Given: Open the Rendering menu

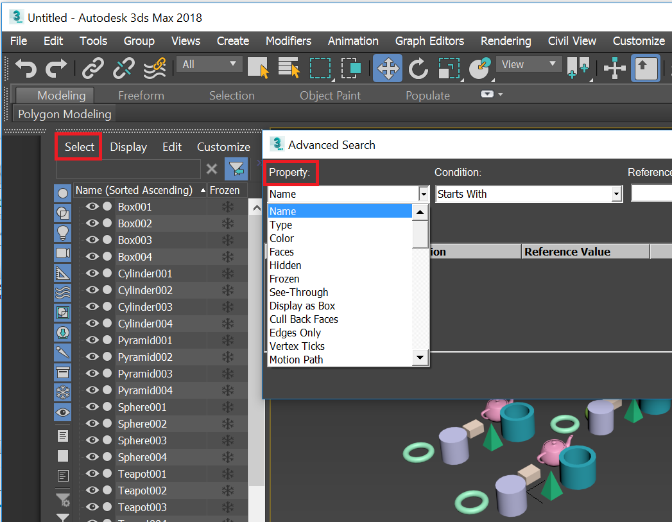Looking at the screenshot, I should 506,41.
